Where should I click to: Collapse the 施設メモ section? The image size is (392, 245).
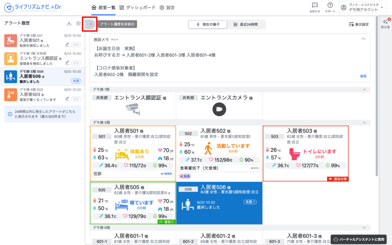pos(364,39)
